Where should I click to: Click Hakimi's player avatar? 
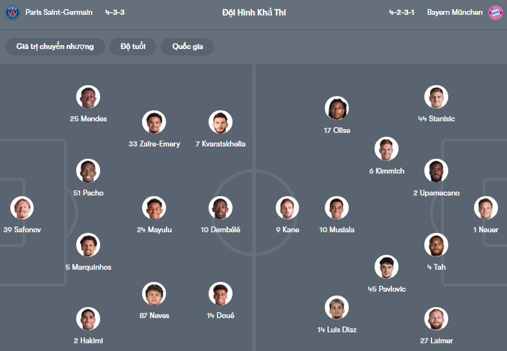[x=88, y=319]
